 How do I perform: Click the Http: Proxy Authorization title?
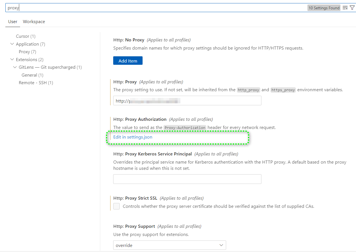[140, 119]
